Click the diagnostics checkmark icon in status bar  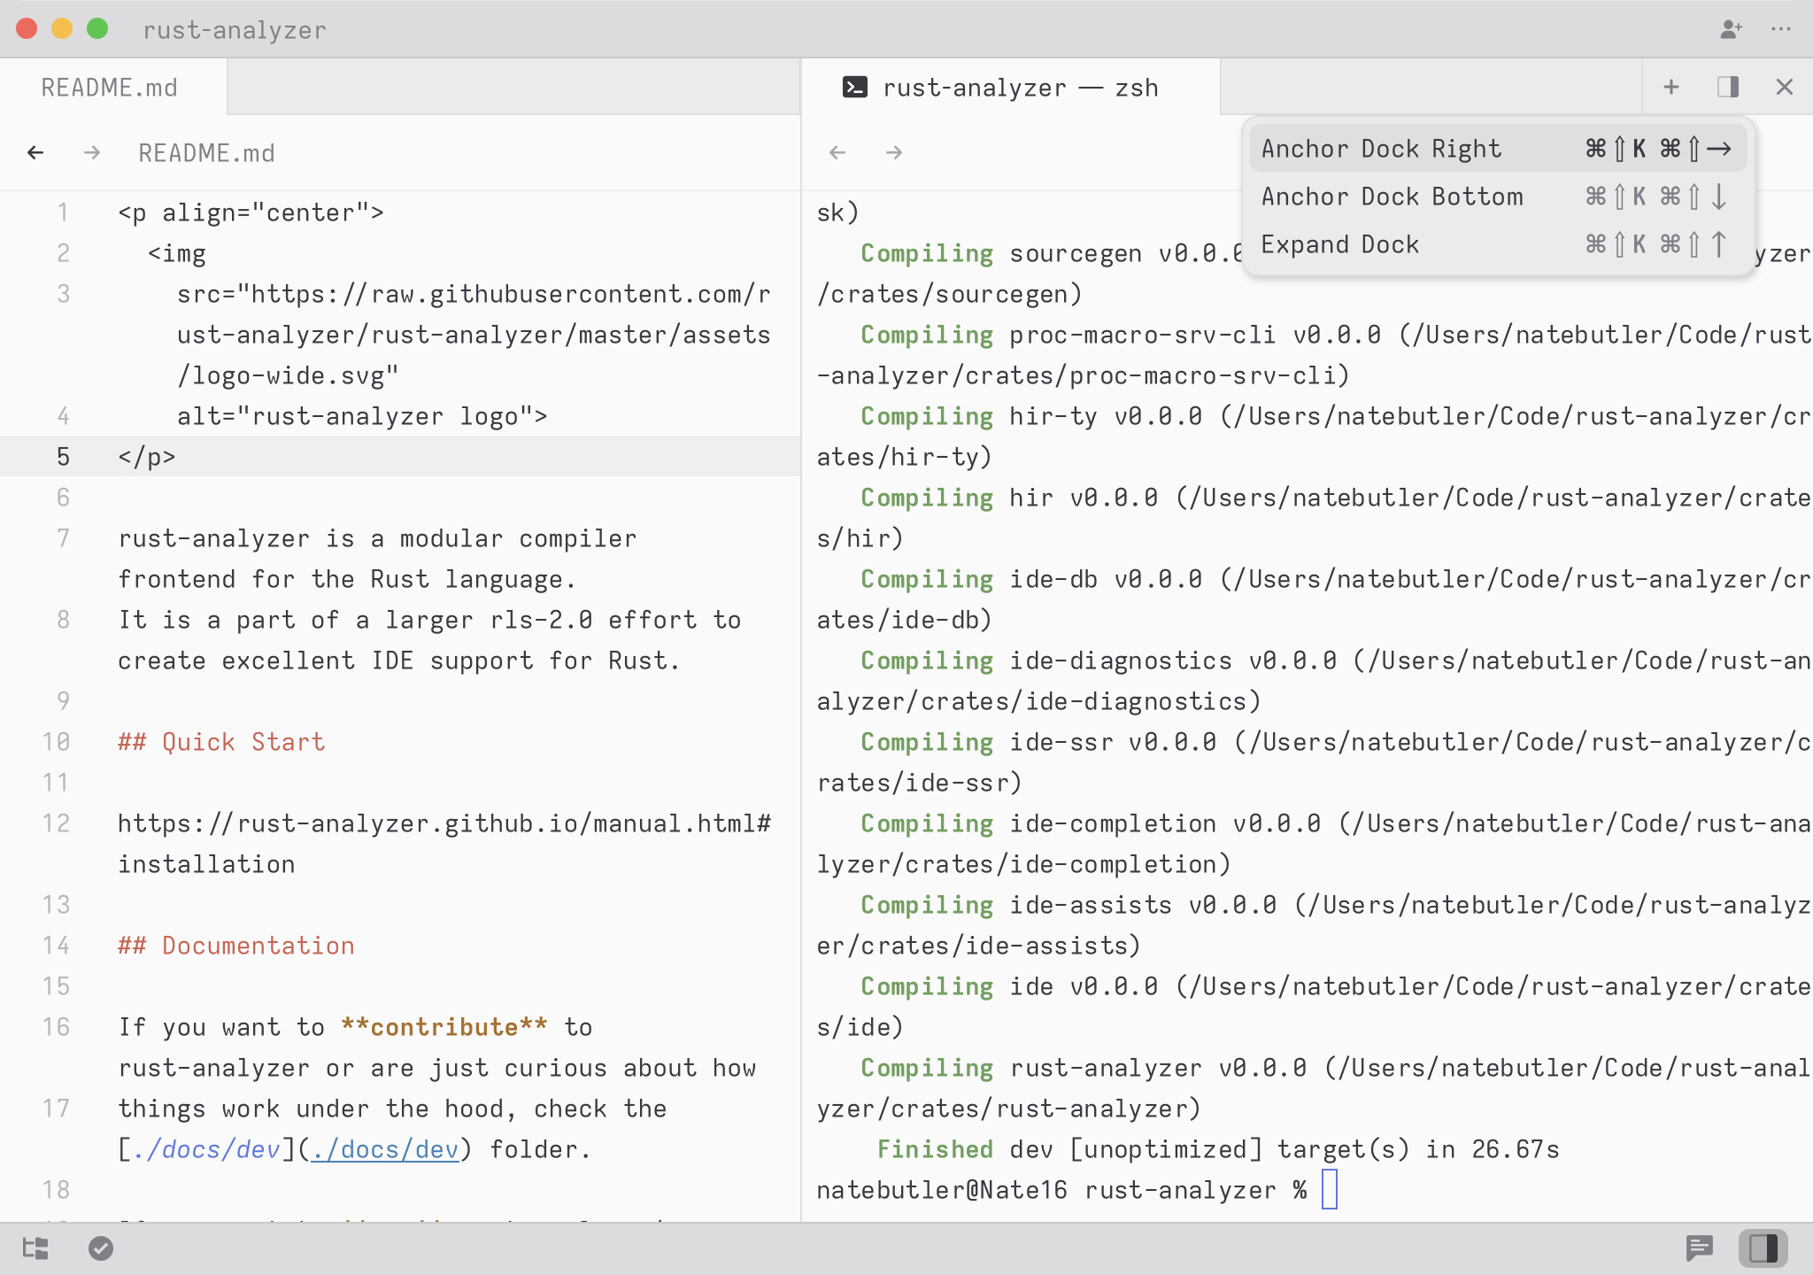click(101, 1248)
